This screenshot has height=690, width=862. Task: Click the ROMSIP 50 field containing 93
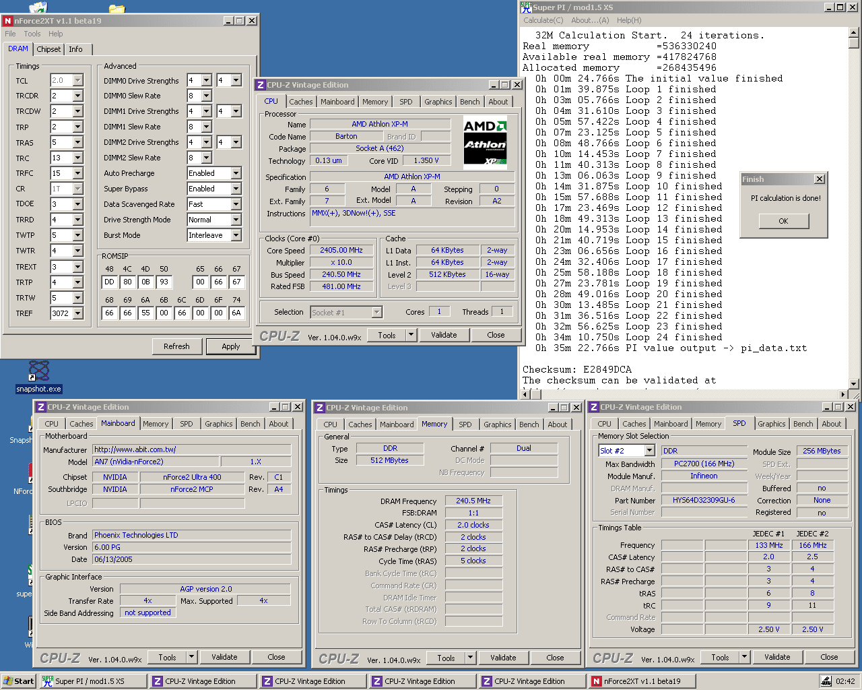click(164, 282)
